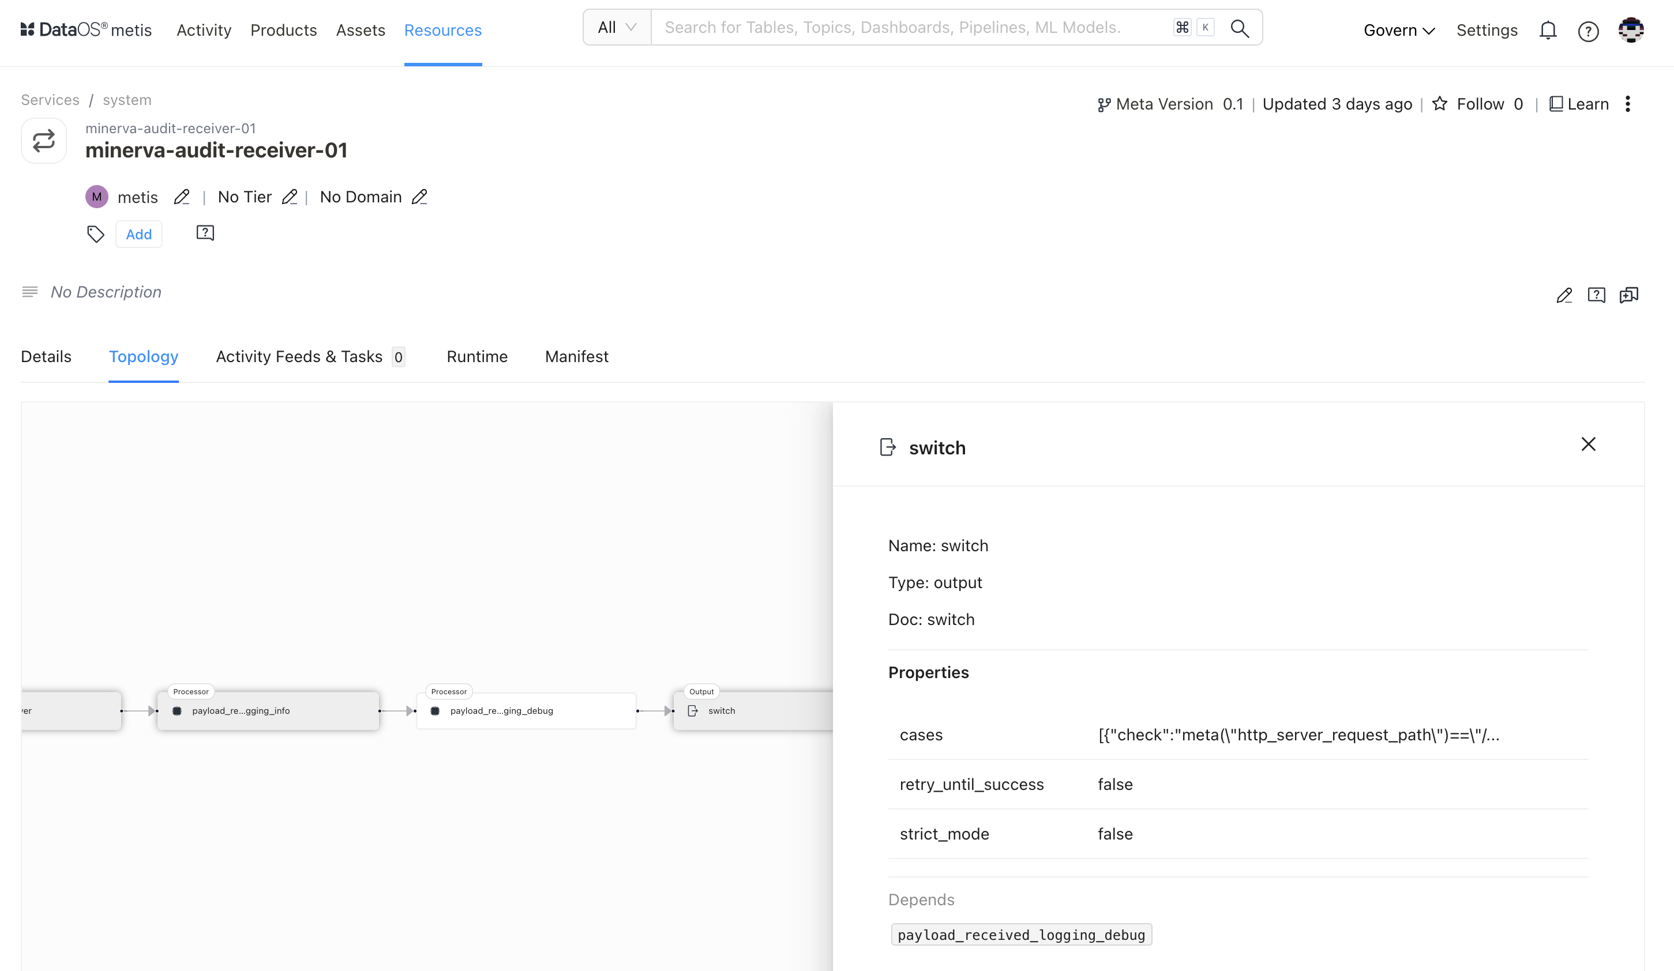Open the user profile avatar
The image size is (1674, 971).
click(x=1631, y=30)
